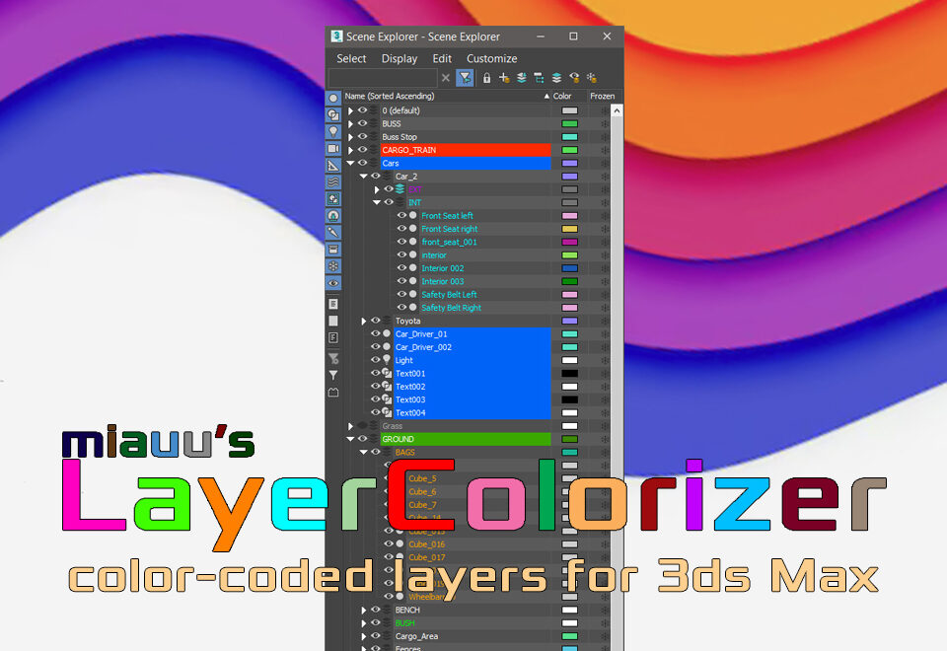
Task: Toggle the Display Cameras filter icon
Action: click(333, 148)
